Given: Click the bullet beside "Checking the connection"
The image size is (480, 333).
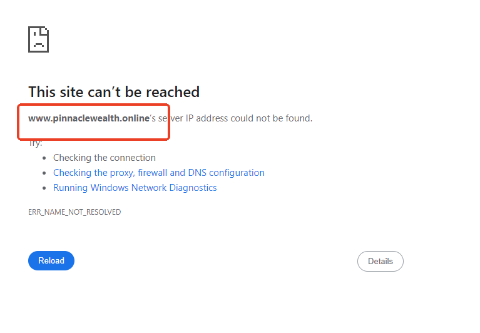Looking at the screenshot, I should tap(44, 158).
